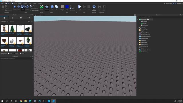Screen dimensions: 183x103
Task: Click the Marketplace tab icon in the Toolbox
Action: click(x=4, y=18)
